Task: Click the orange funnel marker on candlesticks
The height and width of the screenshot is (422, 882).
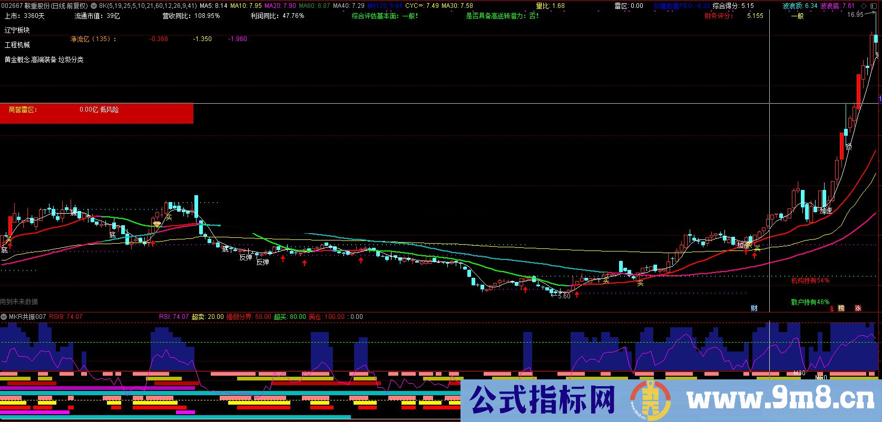Action: 156,225
